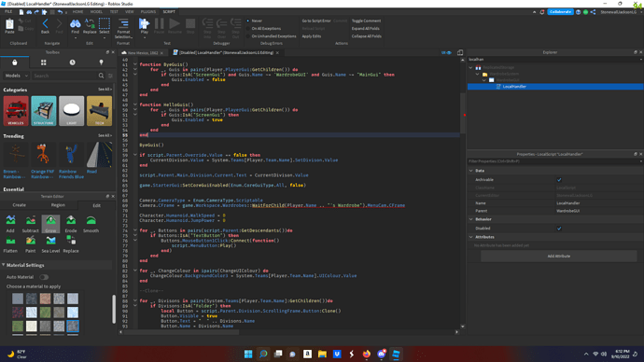Open the Toolbox Marketplace bag tab
644x362 pixels.
point(14,63)
